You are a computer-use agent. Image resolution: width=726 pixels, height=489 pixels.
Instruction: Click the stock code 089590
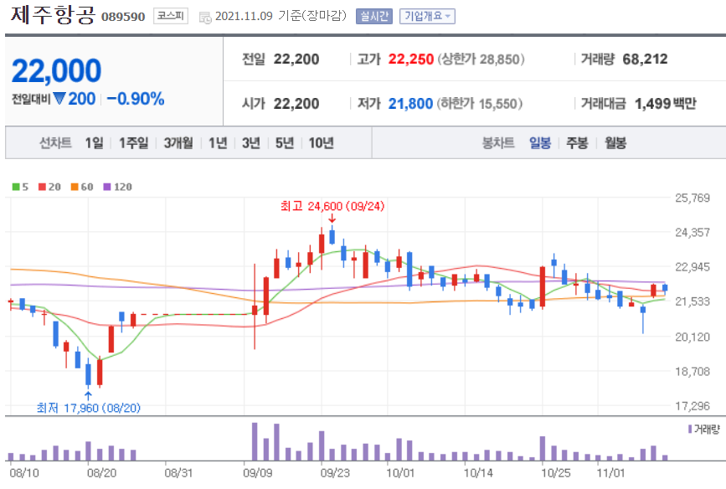pos(123,17)
